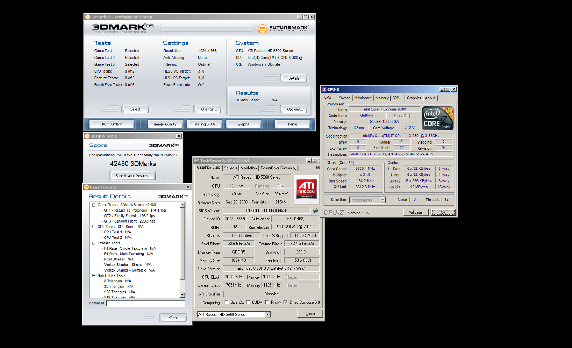Click the Image Quality... button
Viewport: 572px width, 348px height.
166,124
